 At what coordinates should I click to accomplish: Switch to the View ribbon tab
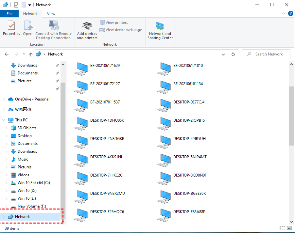[x=51, y=14]
